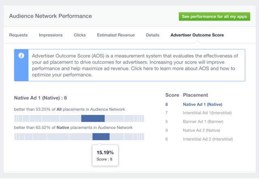Click the Placement column header

pos(195,95)
